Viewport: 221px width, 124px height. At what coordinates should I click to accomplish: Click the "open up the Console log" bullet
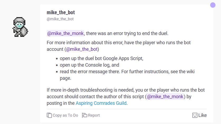pos(89,65)
